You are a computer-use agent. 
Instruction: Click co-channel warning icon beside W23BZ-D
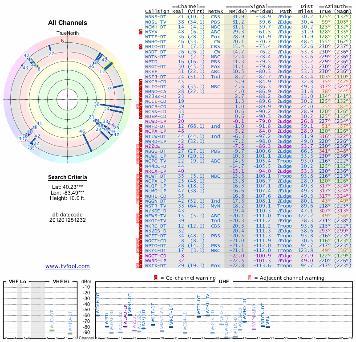[x=141, y=97]
